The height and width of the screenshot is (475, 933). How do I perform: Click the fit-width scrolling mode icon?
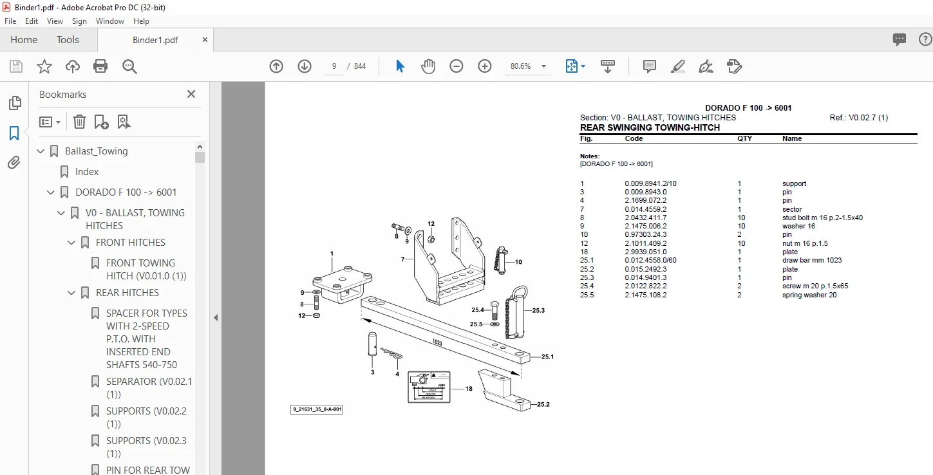point(608,66)
